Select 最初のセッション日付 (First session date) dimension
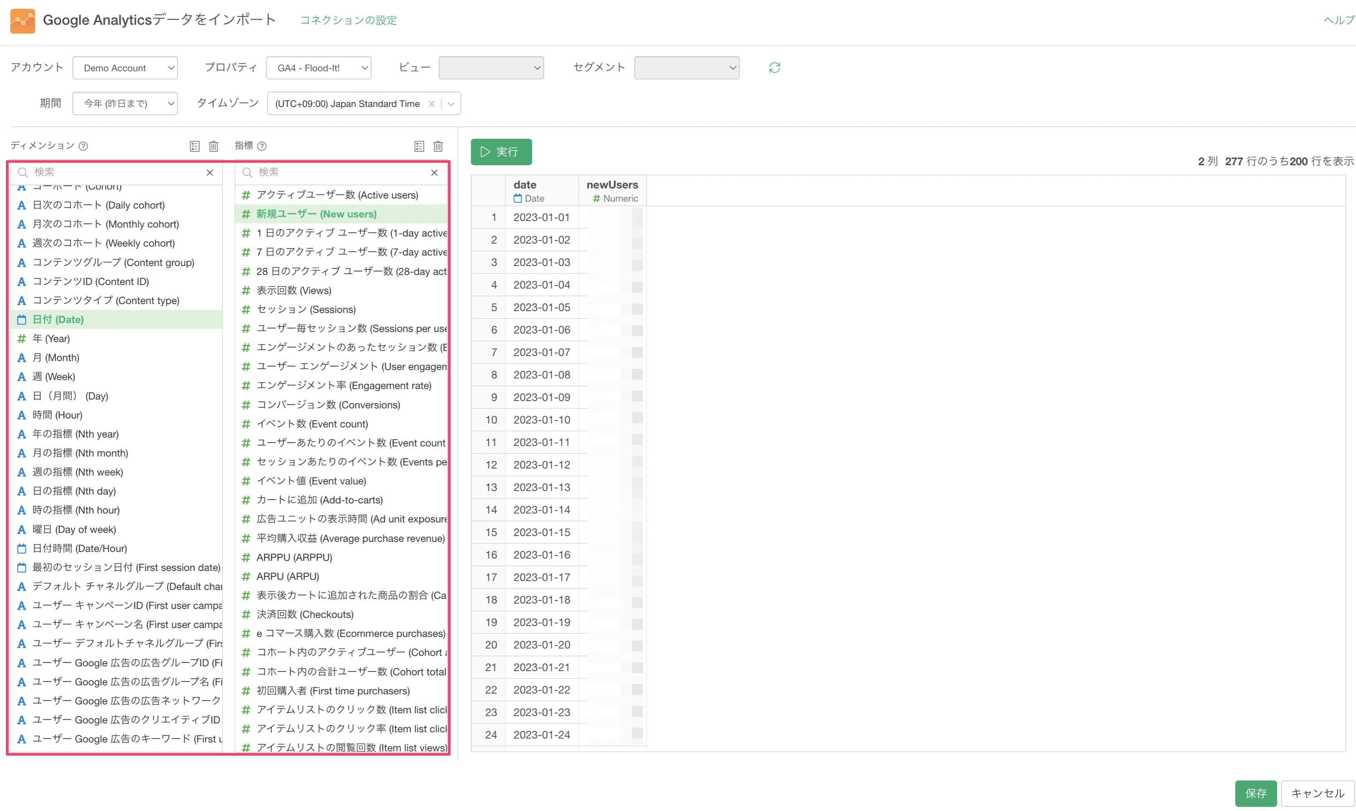The width and height of the screenshot is (1356, 811). pyautogui.click(x=116, y=568)
